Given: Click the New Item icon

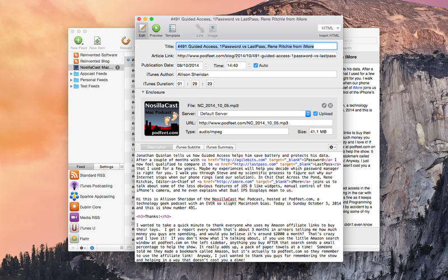Looking at the screenshot, I should click(x=97, y=41).
